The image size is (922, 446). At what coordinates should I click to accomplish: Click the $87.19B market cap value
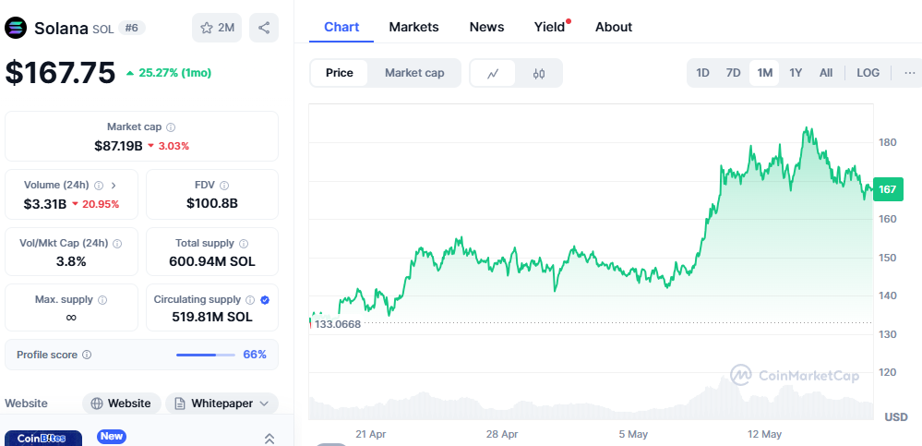coord(118,146)
